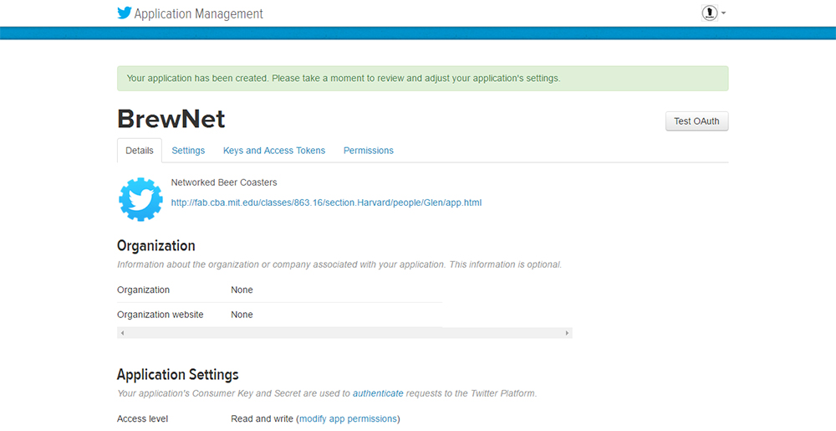
Task: Switch to the Settings tab
Action: (188, 151)
